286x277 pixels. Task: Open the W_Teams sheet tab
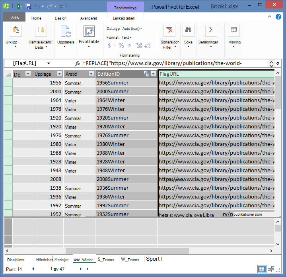pyautogui.click(x=130, y=259)
